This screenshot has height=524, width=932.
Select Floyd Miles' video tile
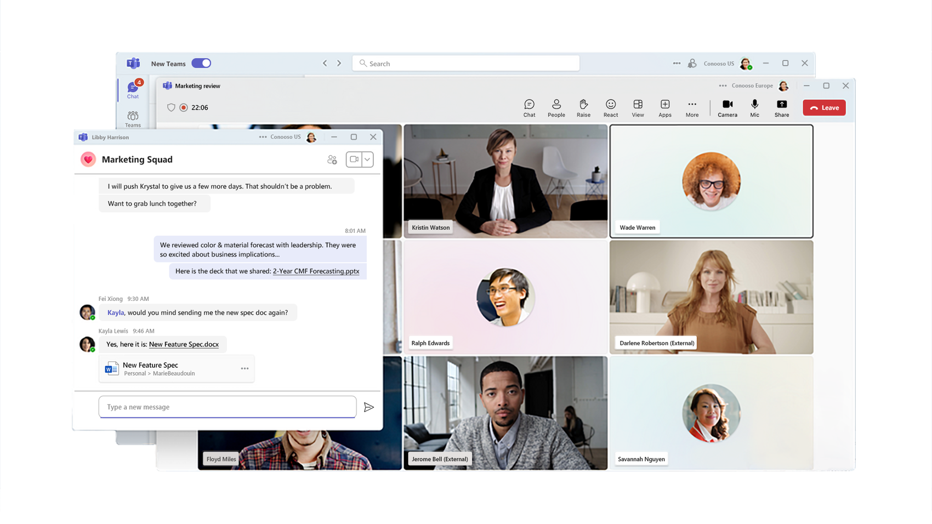point(299,451)
